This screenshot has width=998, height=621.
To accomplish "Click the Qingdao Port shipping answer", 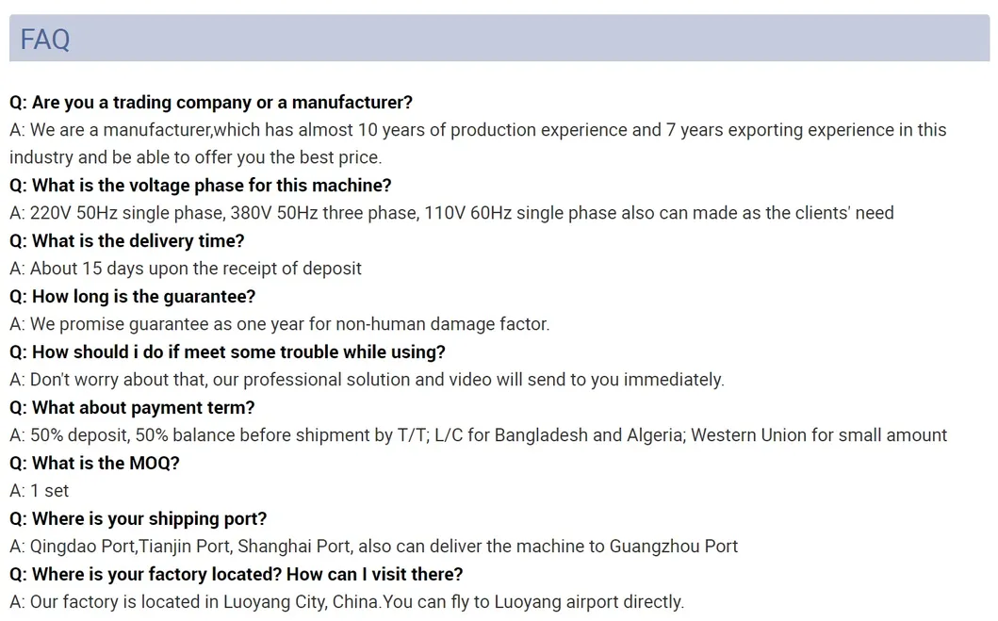I will point(373,547).
